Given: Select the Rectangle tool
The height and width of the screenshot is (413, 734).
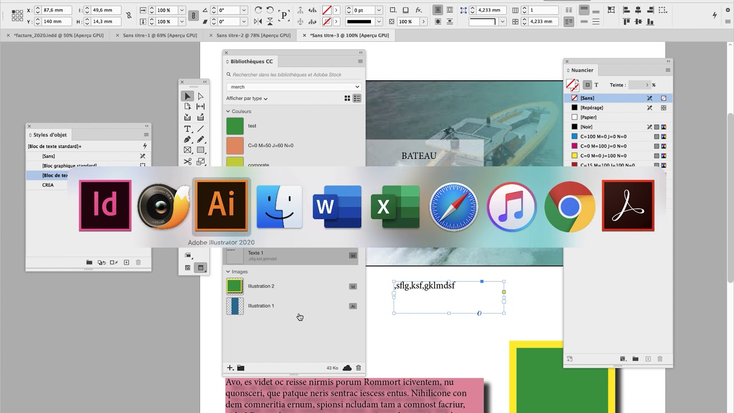Looking at the screenshot, I should click(x=201, y=150).
